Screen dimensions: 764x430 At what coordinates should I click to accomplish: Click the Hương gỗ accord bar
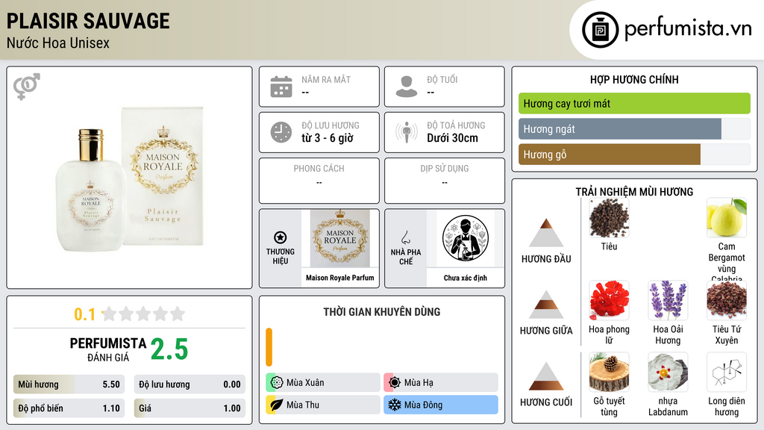tap(634, 155)
